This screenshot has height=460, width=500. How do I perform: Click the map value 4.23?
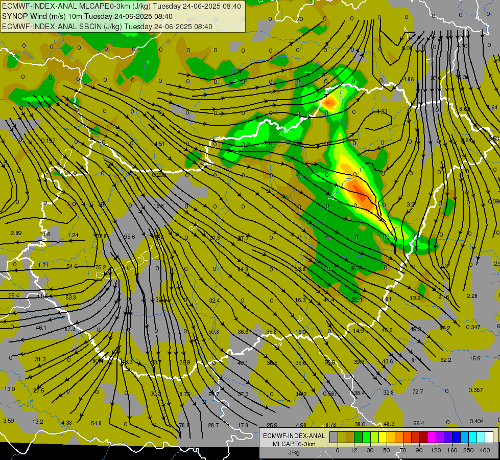pos(383,111)
